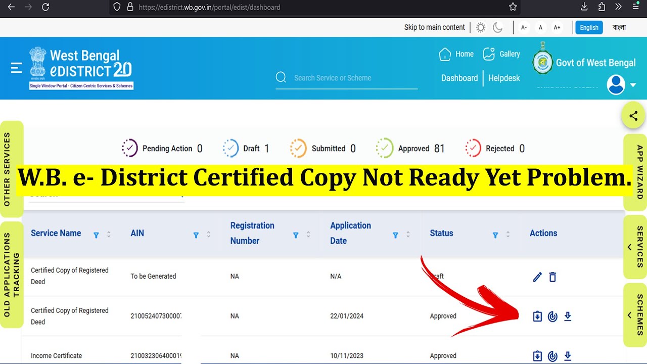647x364 pixels.
Task: Sort by Application Date arrows
Action: [x=408, y=235]
